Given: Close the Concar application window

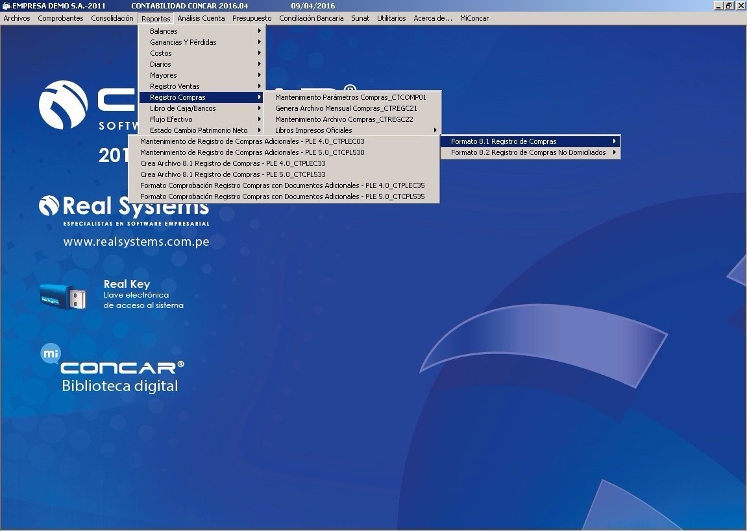Looking at the screenshot, I should click(x=740, y=6).
